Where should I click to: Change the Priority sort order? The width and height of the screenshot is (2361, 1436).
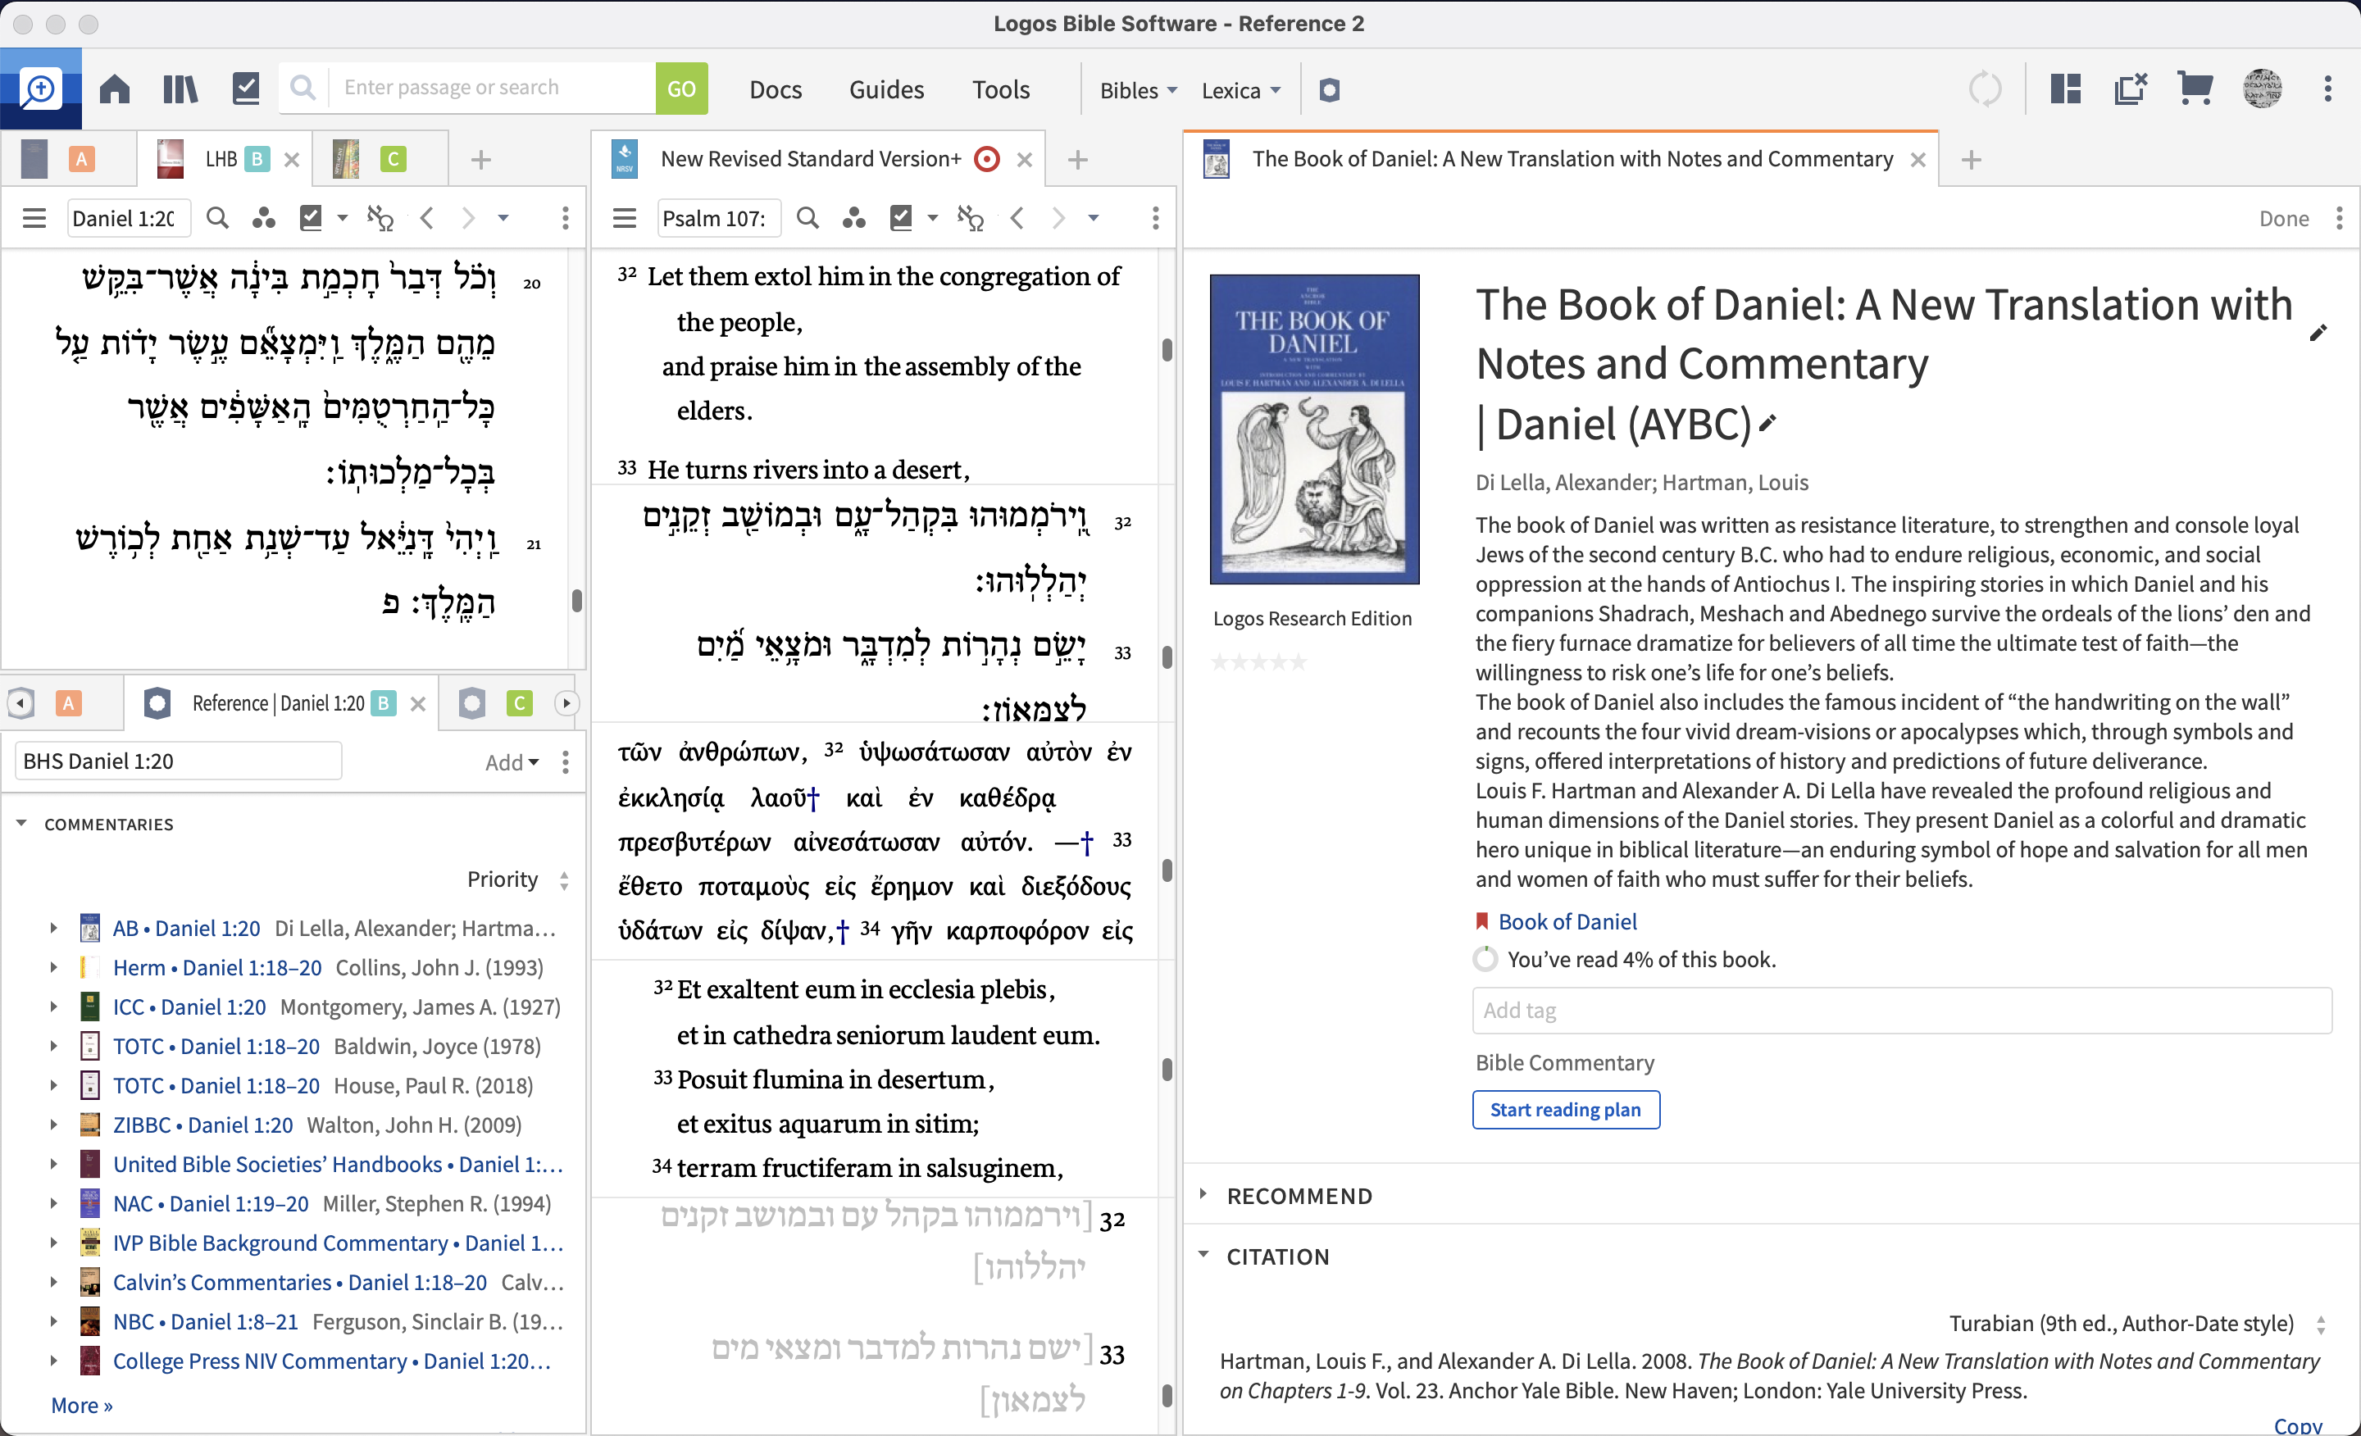point(517,879)
